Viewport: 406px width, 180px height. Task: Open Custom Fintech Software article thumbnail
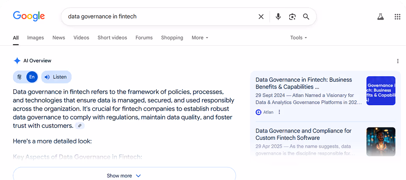[381, 141]
